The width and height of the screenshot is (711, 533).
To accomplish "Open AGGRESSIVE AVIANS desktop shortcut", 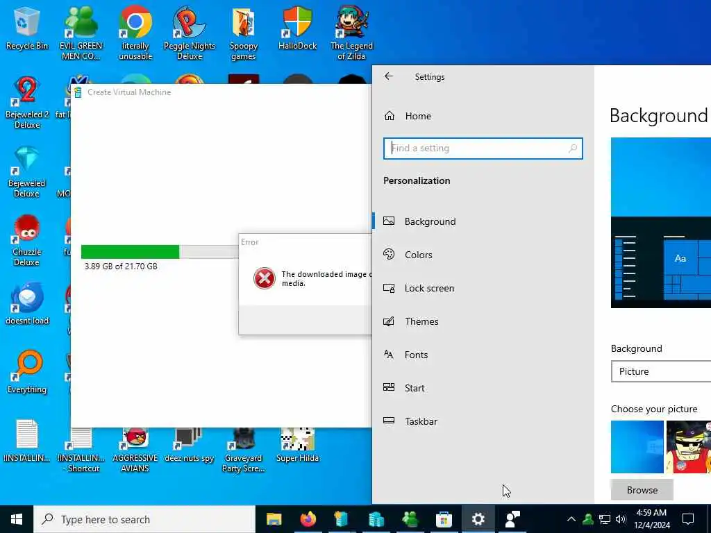I will pyautogui.click(x=135, y=450).
